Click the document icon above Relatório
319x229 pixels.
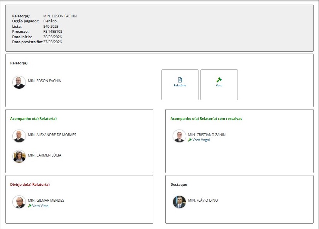[180, 80]
